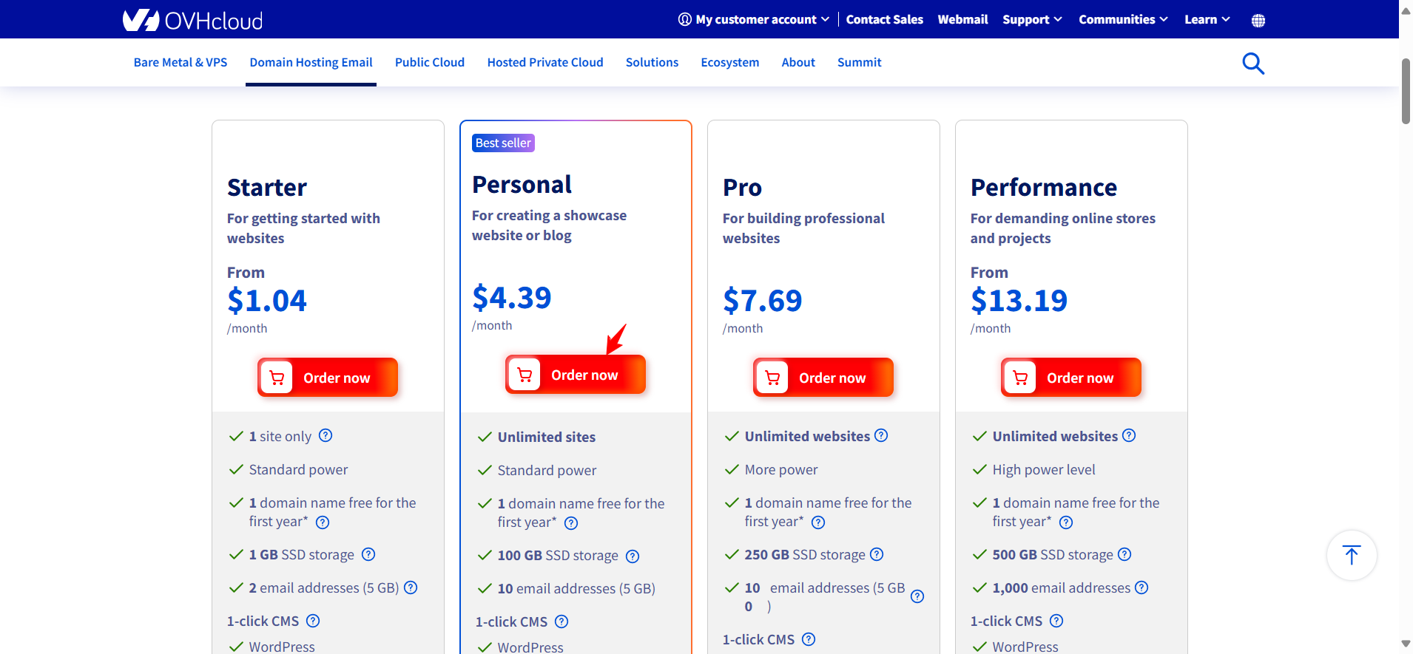Click help icon beside '1,000 email addresses'
Viewport: 1413px width, 654px height.
coord(1141,587)
